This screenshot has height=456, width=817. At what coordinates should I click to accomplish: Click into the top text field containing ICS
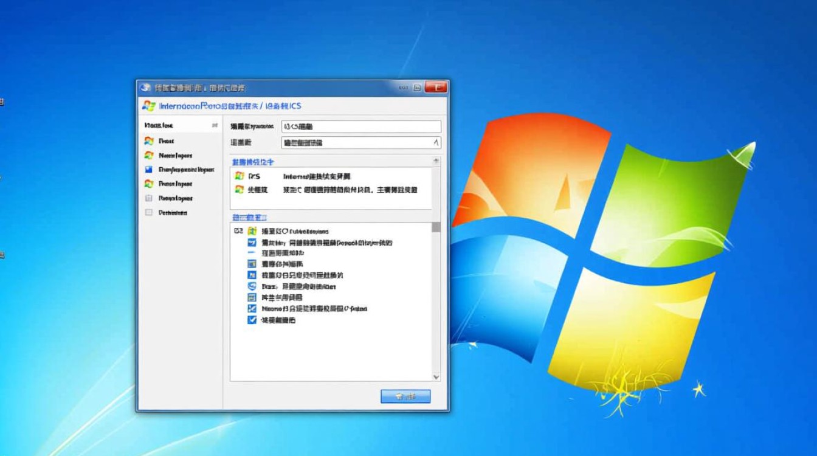(361, 126)
